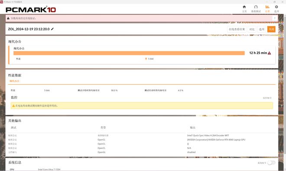Click the PCMARK 10 logo

[31, 9]
